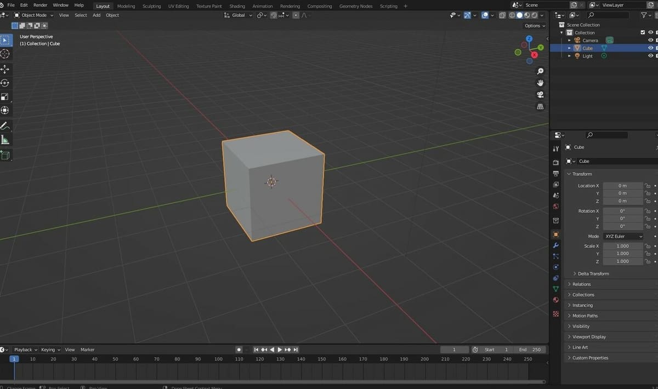Lock the Location X property

[648, 186]
